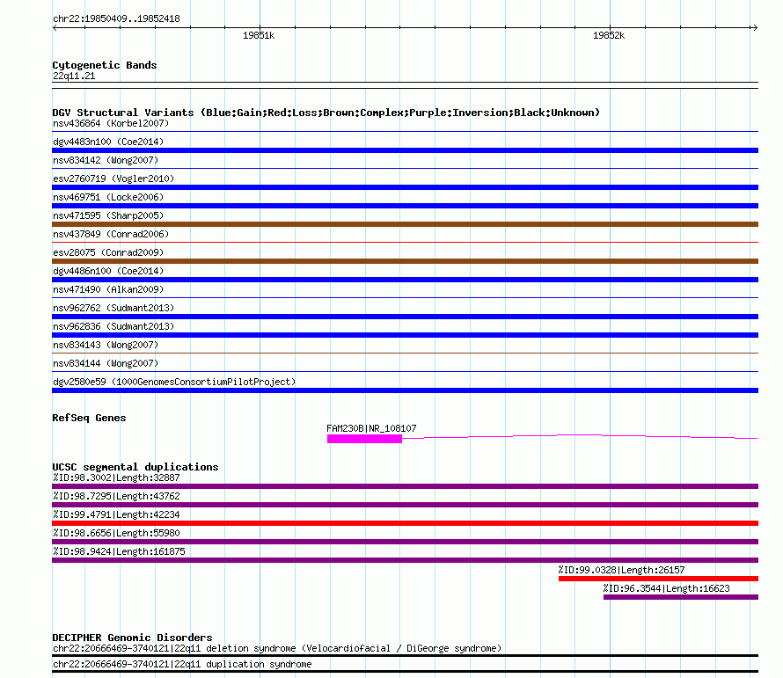This screenshot has height=678, width=783.
Task: Click the %ID:98.9424|Length:161875 label
Action: tap(119, 551)
